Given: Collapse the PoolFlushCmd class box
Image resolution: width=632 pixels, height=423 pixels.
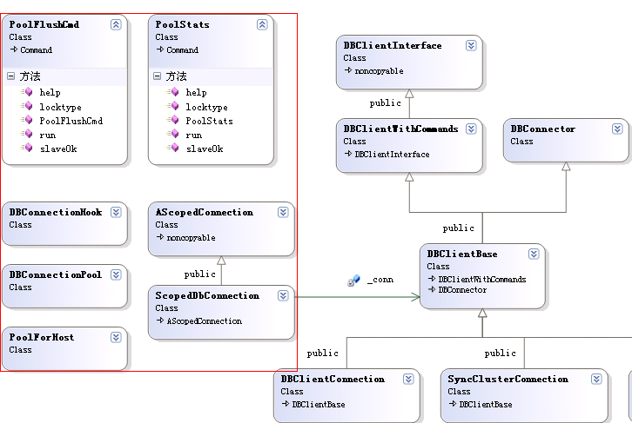Looking at the screenshot, I should coord(116,24).
